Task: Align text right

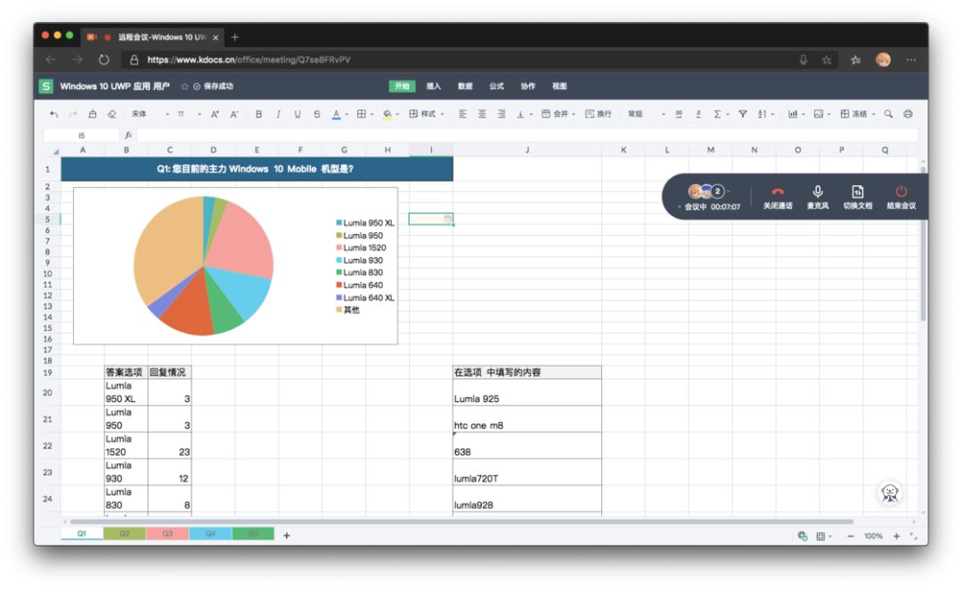Action: click(501, 114)
